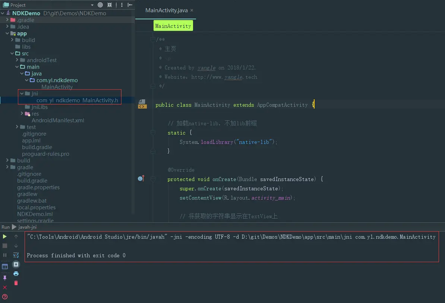
Task: Hide the Project tool window
Action: [x=130, y=5]
